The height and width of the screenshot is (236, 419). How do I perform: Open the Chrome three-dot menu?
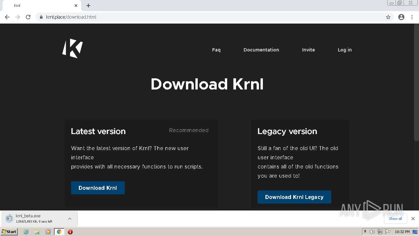412,17
